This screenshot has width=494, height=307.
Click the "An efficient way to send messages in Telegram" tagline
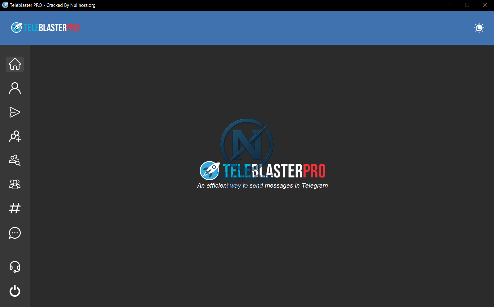point(262,185)
